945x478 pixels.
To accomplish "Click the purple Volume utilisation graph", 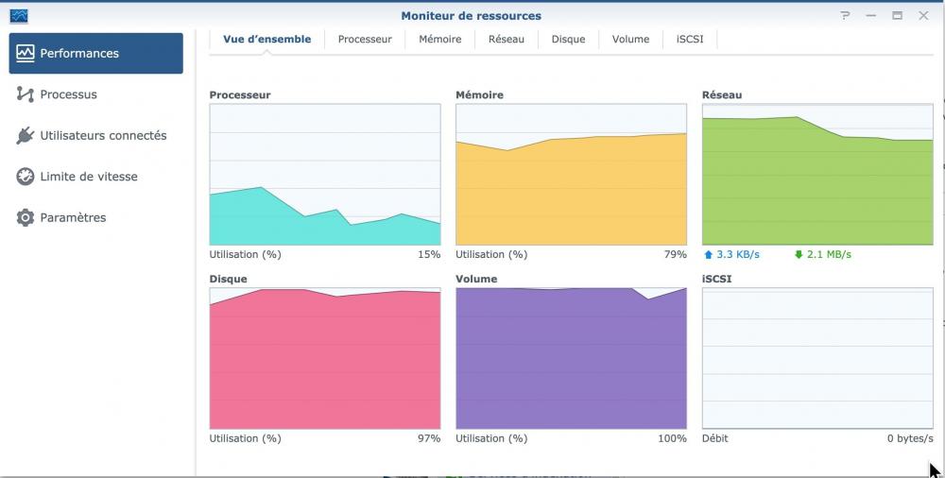I will 571,359.
